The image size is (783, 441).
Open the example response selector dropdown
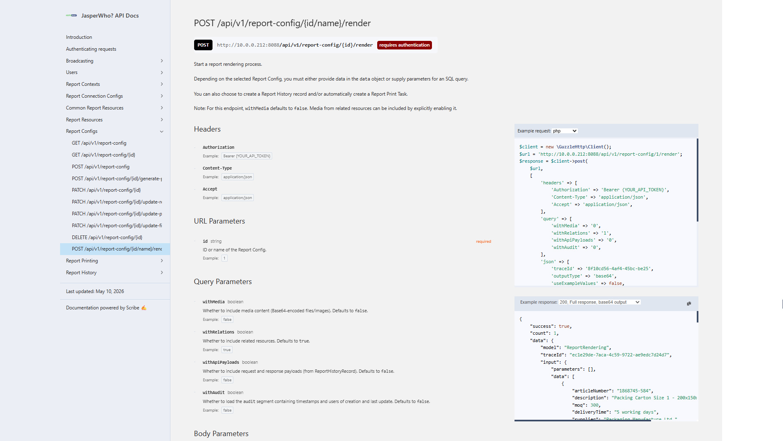point(600,302)
